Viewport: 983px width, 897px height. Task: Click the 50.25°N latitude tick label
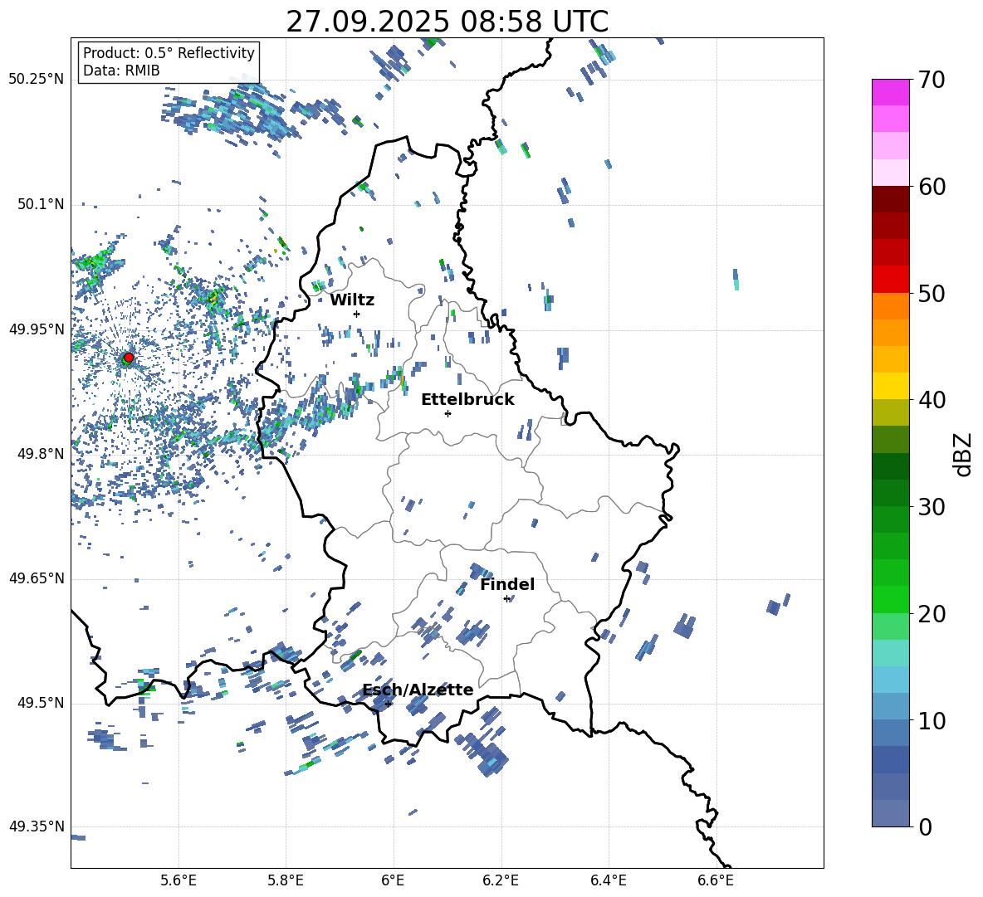tap(36, 79)
